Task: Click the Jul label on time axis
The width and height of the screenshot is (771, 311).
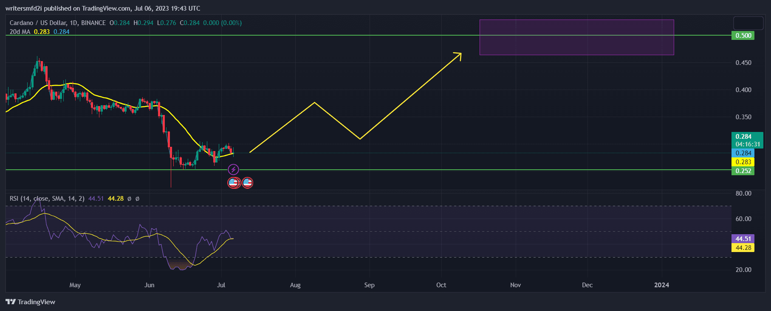Action: point(221,285)
